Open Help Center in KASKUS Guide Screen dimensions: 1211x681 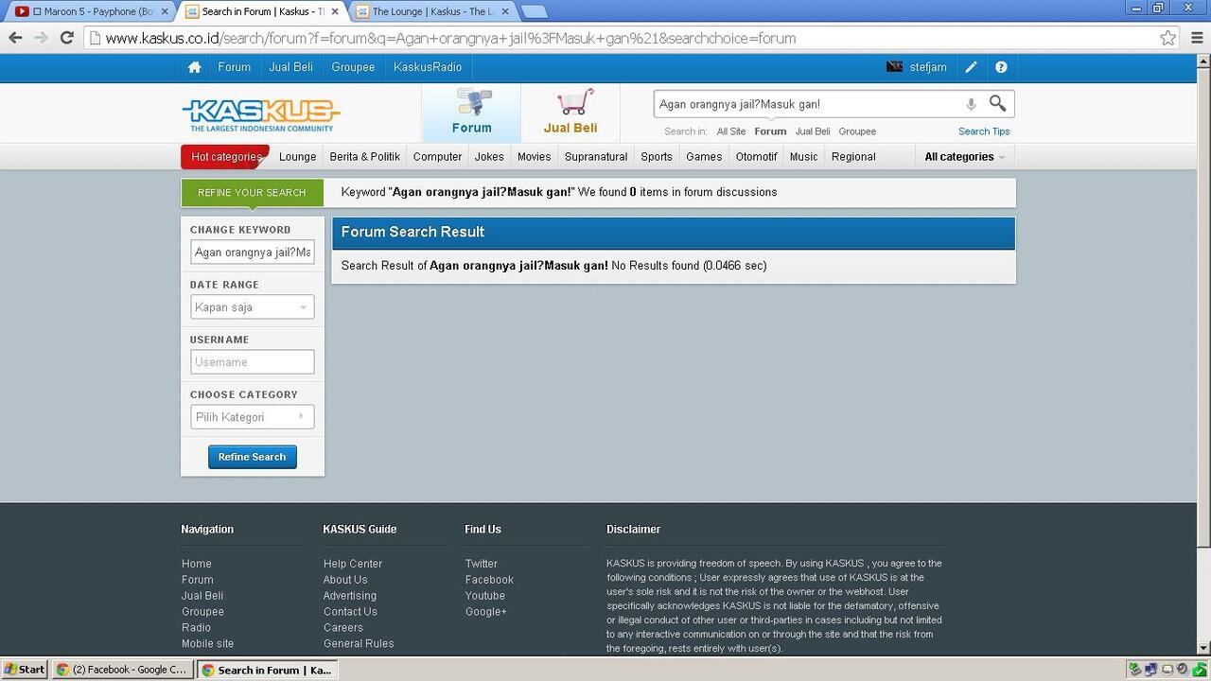(353, 564)
